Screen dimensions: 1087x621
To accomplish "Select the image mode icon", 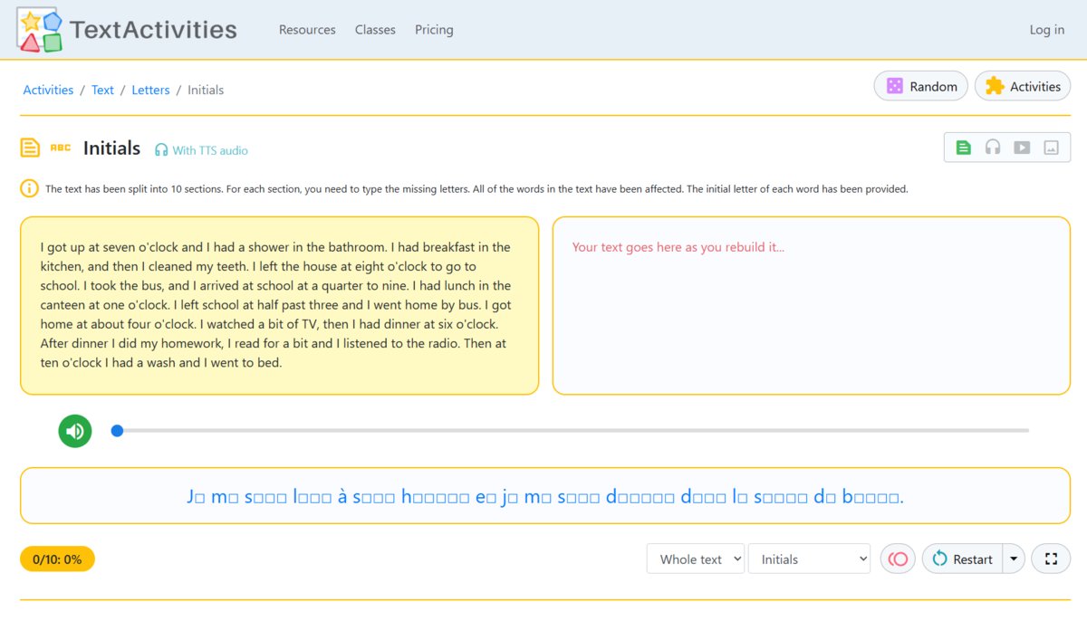I will [1051, 148].
